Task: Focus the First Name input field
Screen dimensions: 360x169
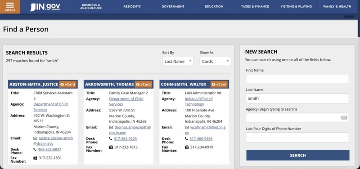Action: point(297,79)
